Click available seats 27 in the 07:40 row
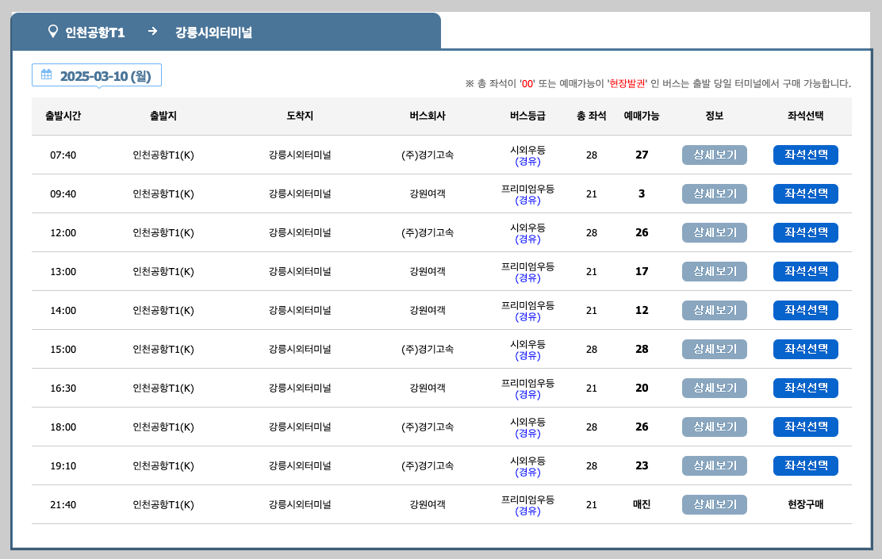882x559 pixels. (642, 155)
